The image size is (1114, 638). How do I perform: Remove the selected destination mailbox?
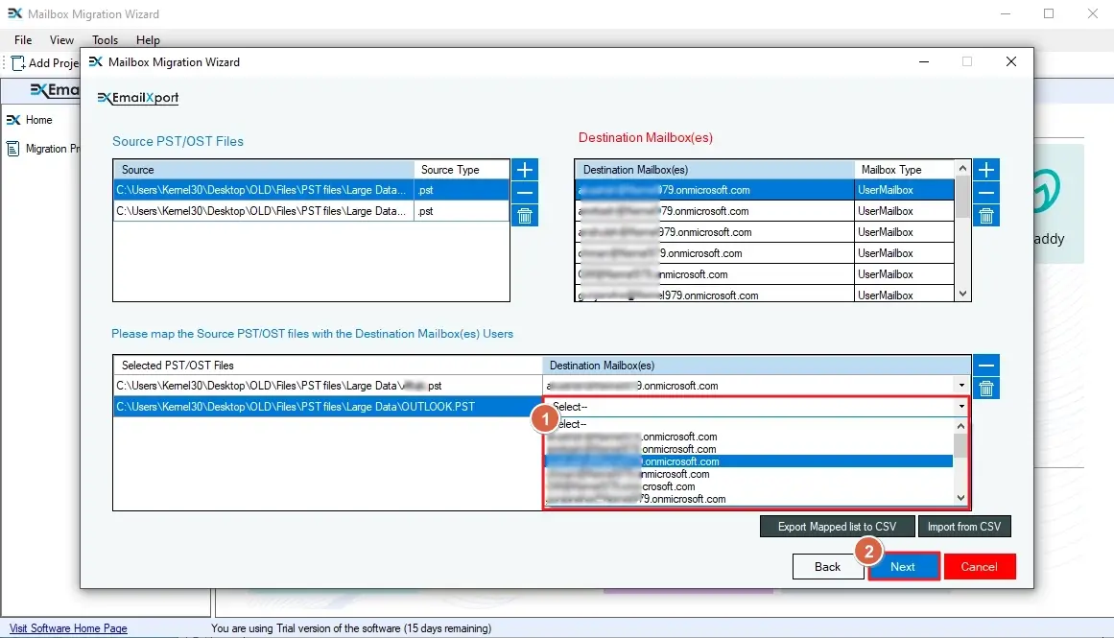click(985, 192)
